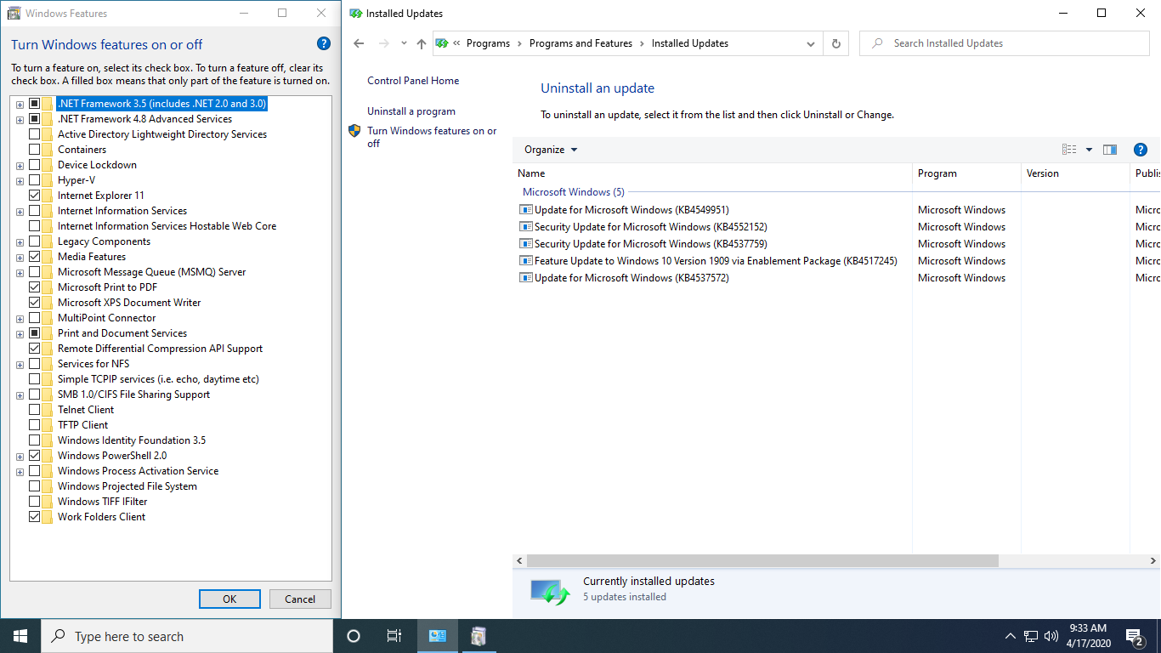1161x653 pixels.
Task: Click the shield icon beside Turn Windows features
Action: 355,131
